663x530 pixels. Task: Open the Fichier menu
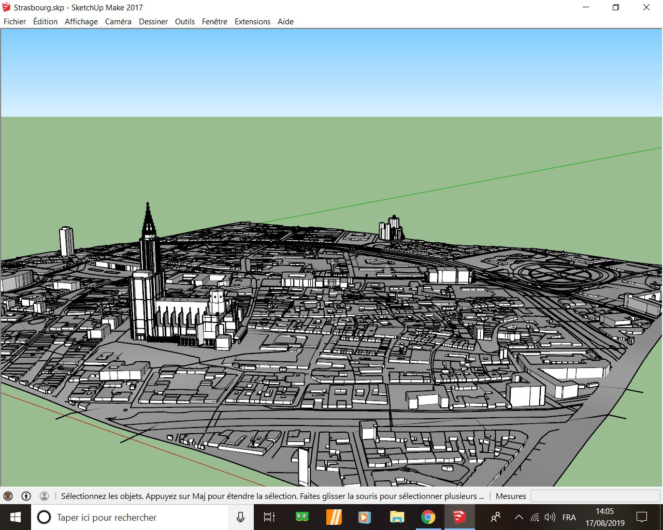click(15, 22)
